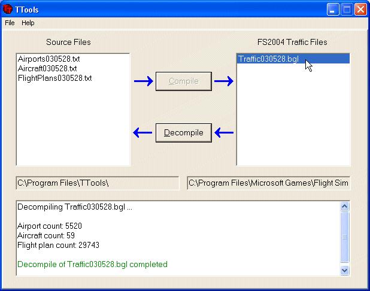Click the green decompile completed message
This screenshot has width=370, height=291.
92,264
